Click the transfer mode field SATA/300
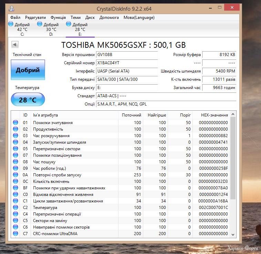Viewport: 261px width, 254px height. tap(127, 79)
